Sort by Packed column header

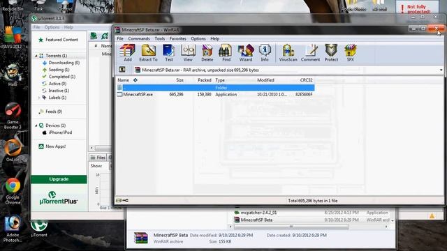point(205,80)
